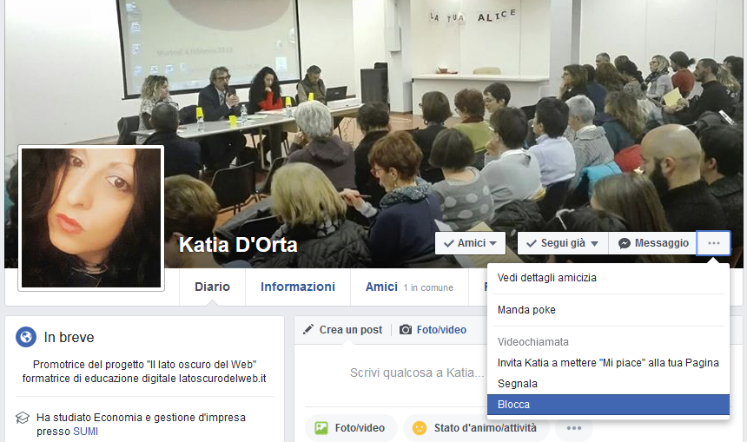Click the smiley icon for Stato d'animo/attività
The image size is (747, 442).
(420, 428)
